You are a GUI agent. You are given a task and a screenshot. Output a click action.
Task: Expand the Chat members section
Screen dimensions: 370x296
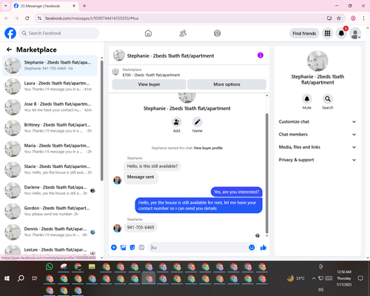pos(317,135)
